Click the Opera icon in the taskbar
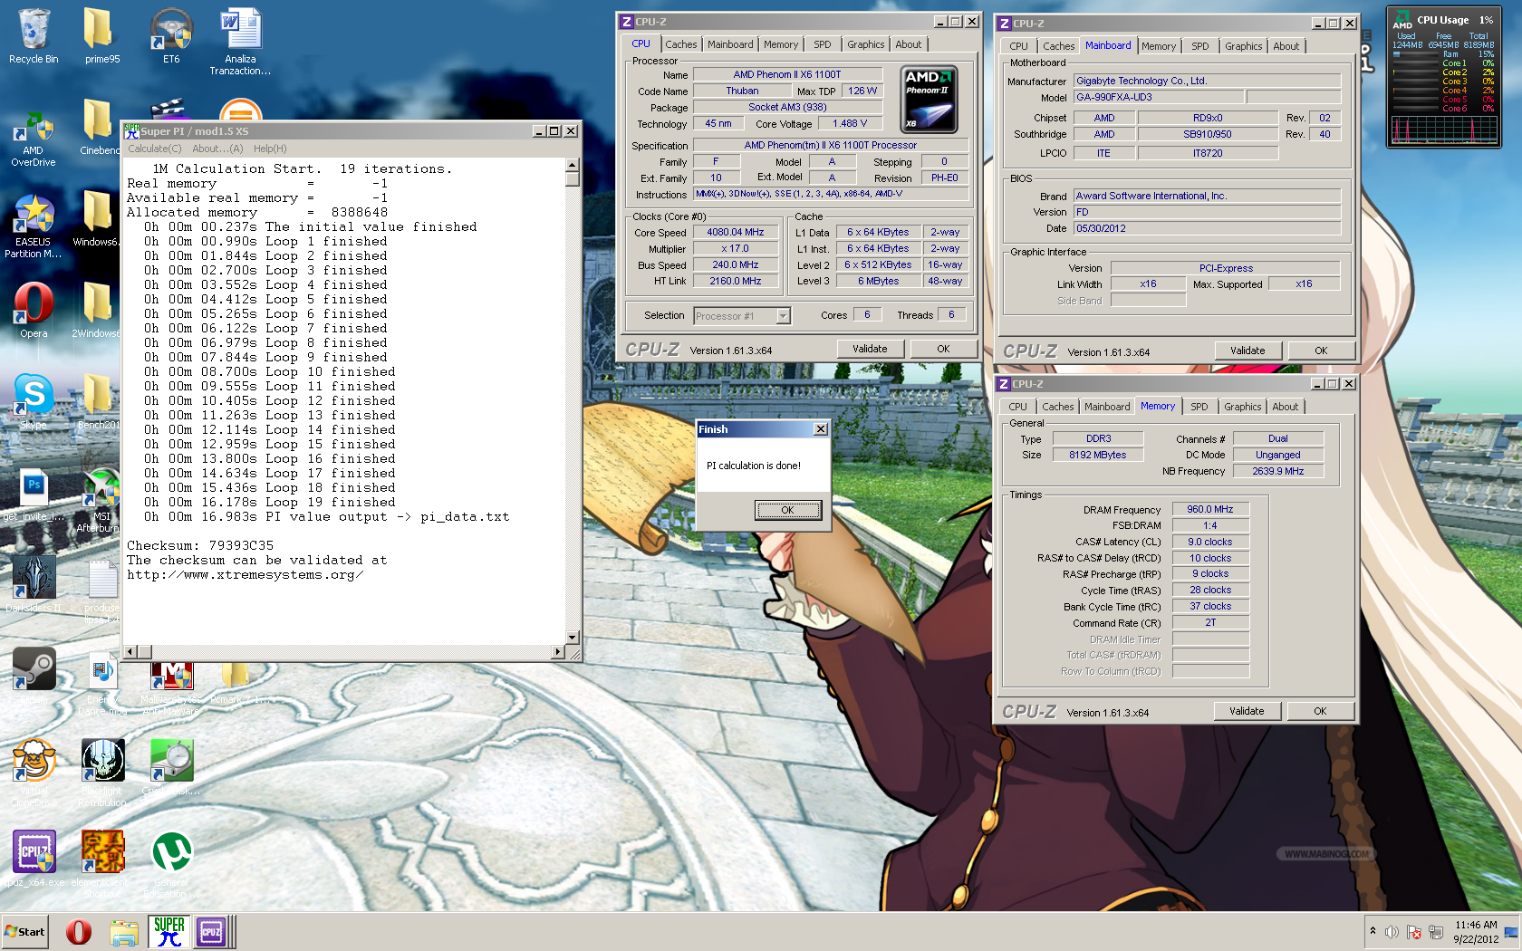Image resolution: width=1522 pixels, height=951 pixels. pos(79,931)
